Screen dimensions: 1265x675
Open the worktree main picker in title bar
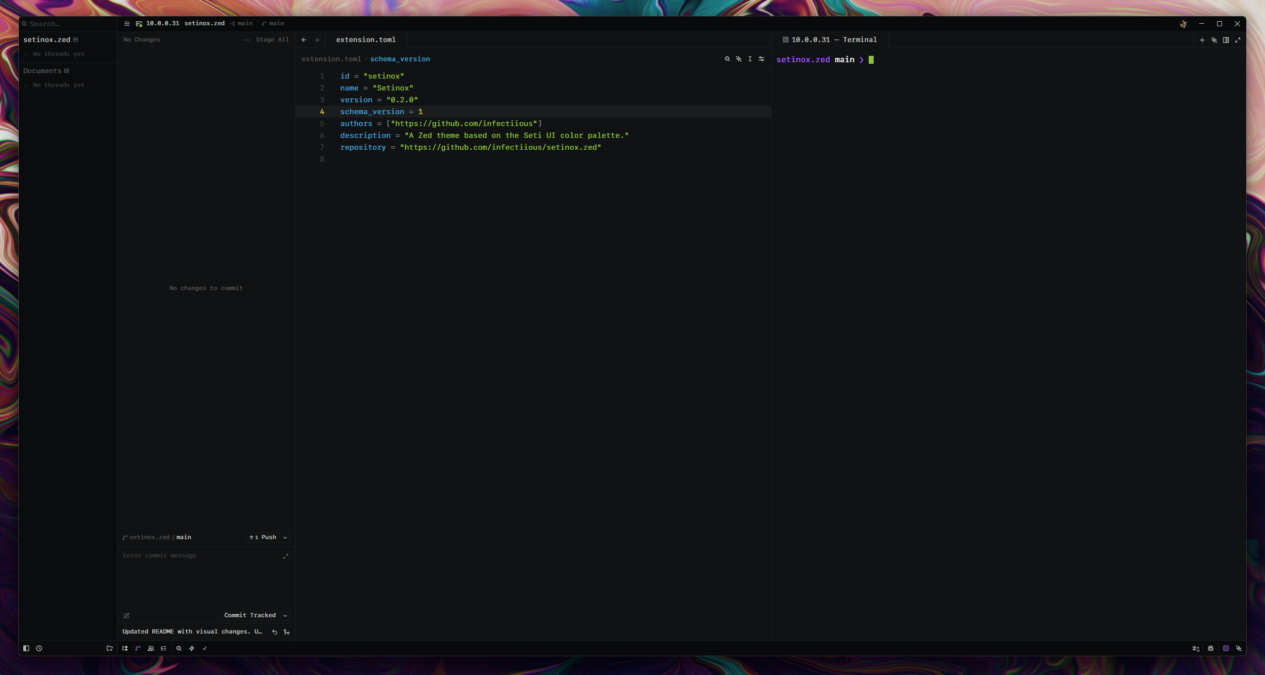point(241,24)
